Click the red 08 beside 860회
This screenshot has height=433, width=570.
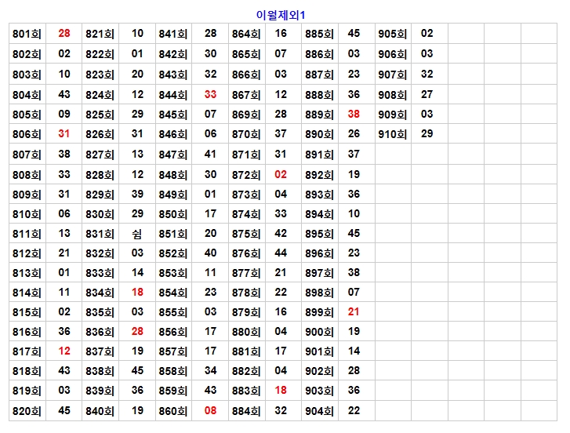coord(210,410)
